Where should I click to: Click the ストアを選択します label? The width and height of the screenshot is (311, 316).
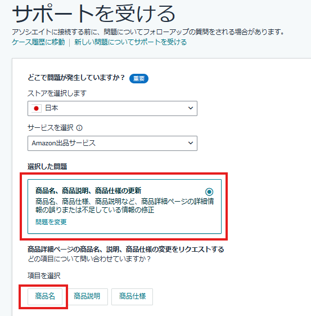[x=57, y=94]
